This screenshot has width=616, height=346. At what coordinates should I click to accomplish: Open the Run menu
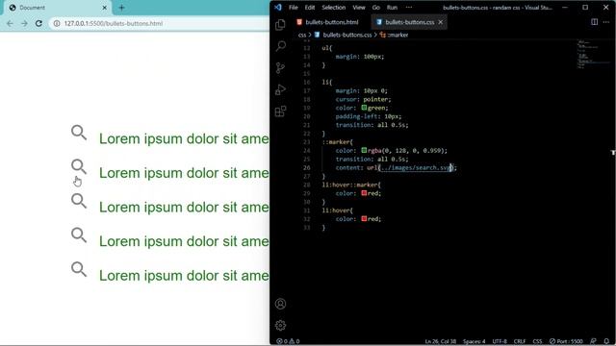tap(392, 8)
